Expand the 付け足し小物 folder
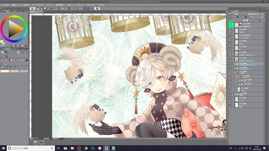This screenshot has height=151, width=269. pyautogui.click(x=235, y=68)
